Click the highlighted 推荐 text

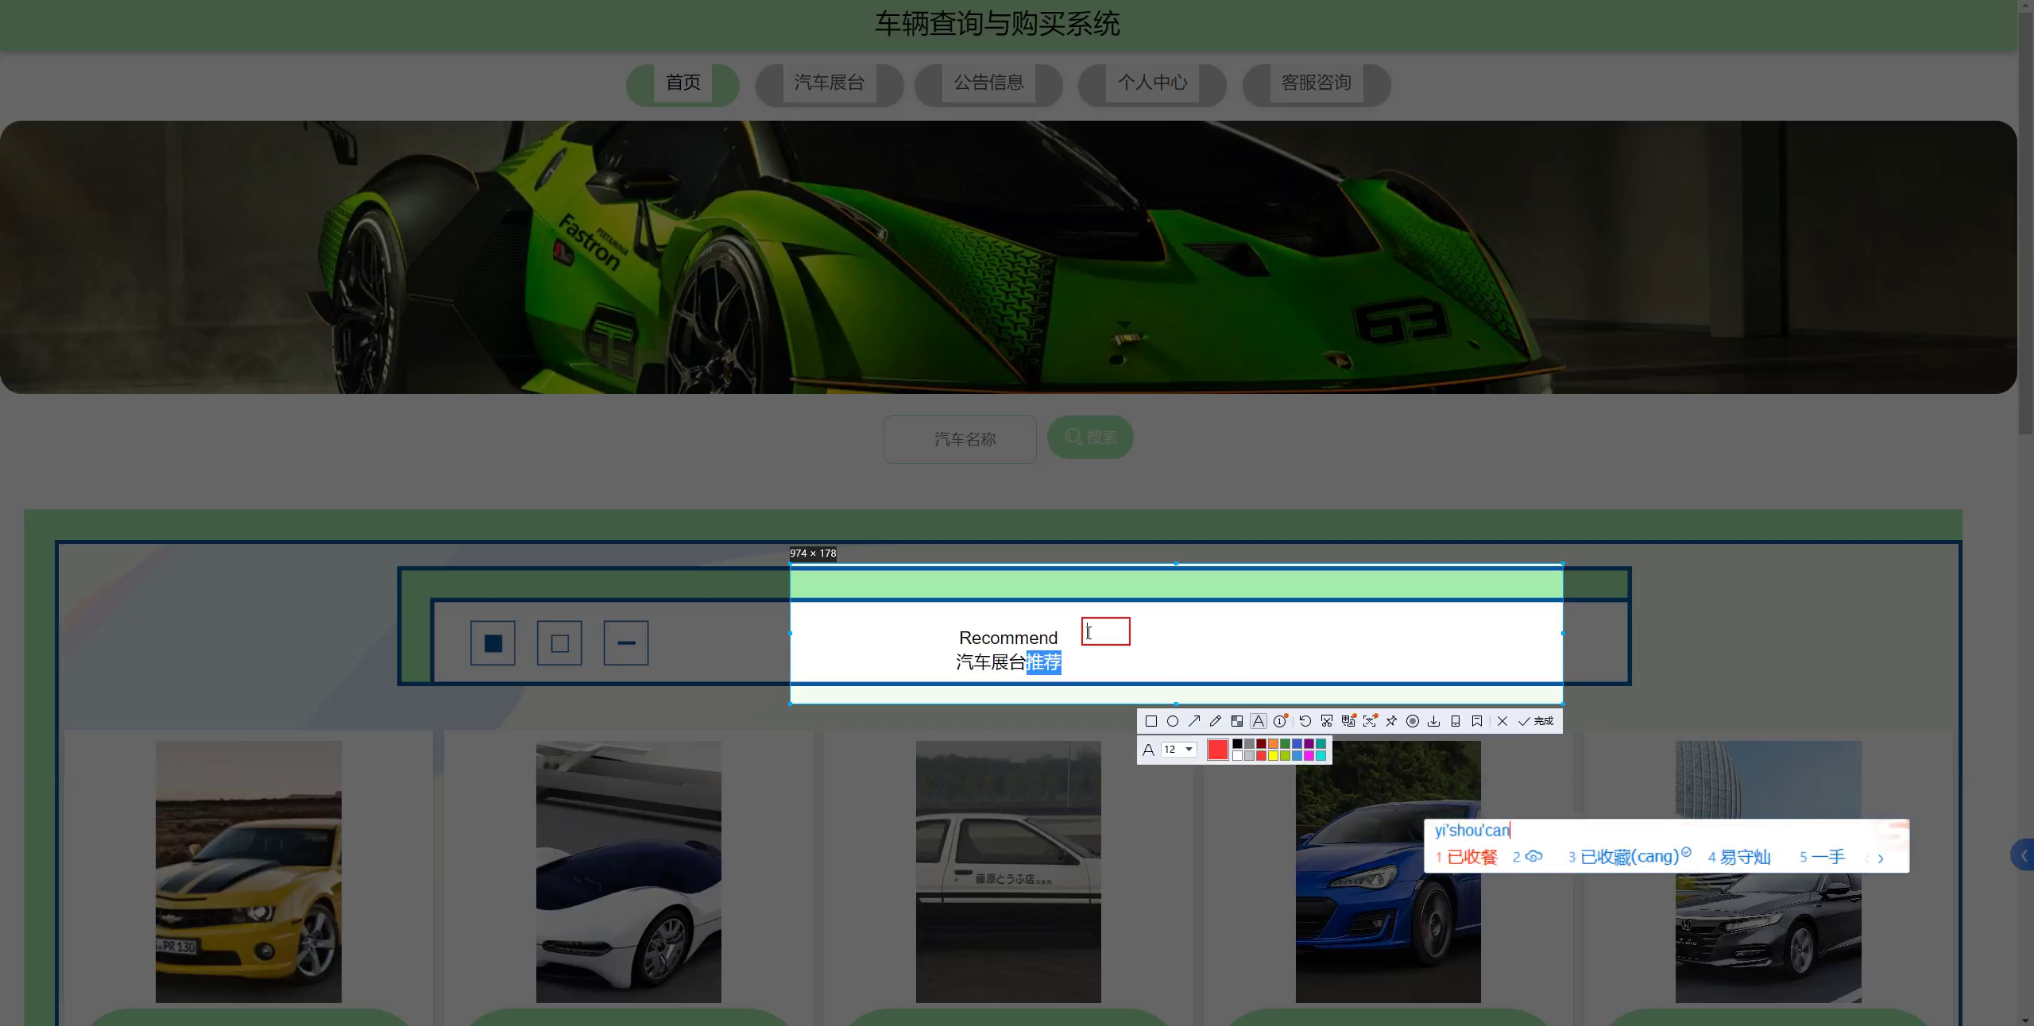point(1044,662)
